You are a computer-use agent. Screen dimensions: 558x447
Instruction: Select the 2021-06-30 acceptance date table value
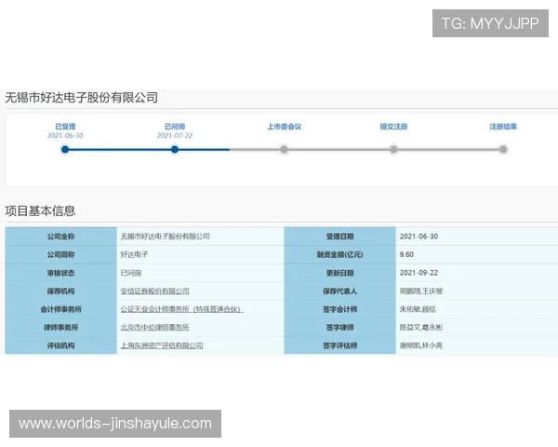coord(418,237)
